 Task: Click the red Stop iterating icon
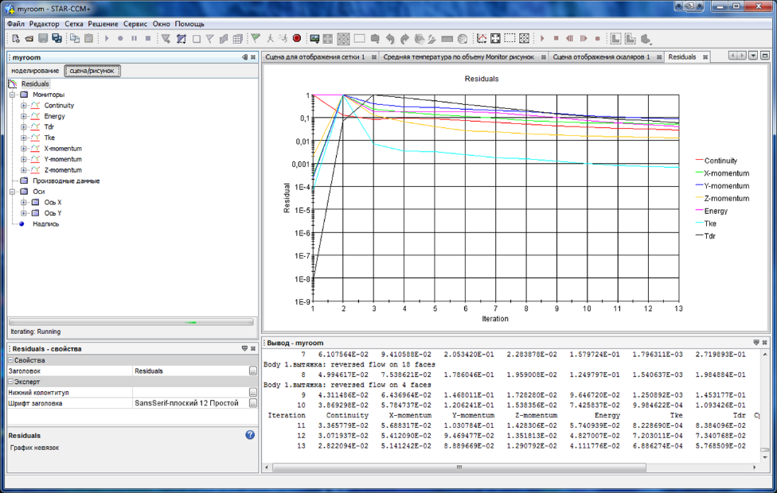coord(297,38)
